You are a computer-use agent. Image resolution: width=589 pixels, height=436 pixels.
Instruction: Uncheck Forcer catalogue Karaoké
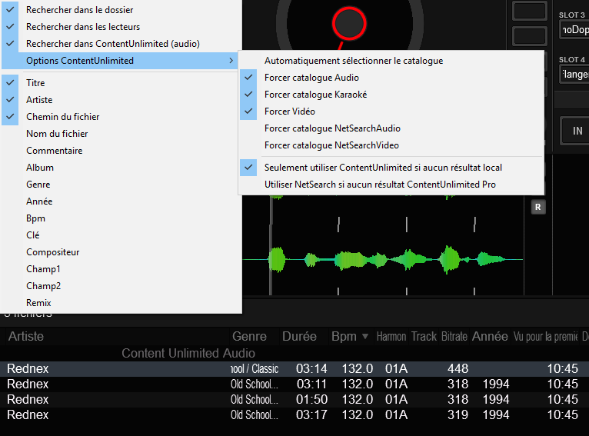coord(391,95)
